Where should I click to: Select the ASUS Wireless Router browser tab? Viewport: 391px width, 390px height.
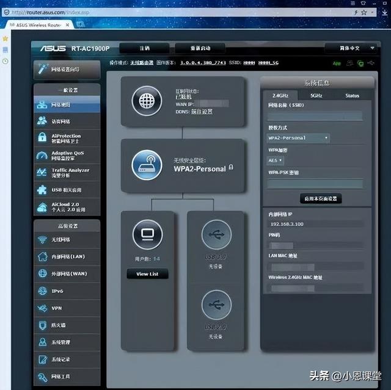[x=40, y=25]
